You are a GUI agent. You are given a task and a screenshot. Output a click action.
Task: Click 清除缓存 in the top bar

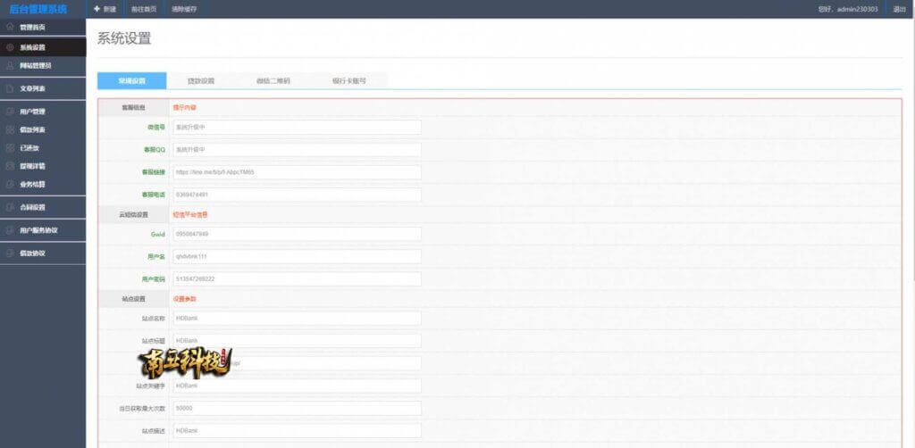click(184, 9)
